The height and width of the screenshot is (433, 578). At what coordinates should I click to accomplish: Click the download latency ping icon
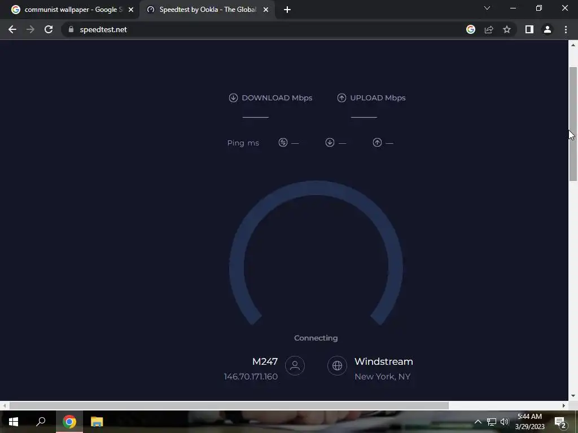coord(330,143)
